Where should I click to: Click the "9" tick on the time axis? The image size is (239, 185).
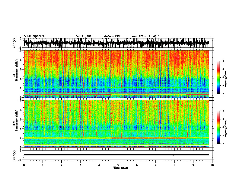tap(193, 165)
